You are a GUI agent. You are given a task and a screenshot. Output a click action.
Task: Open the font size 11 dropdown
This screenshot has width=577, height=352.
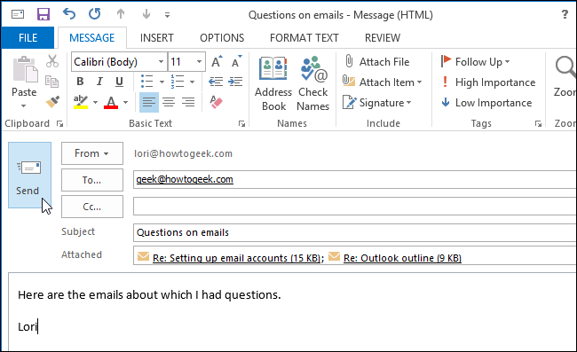[199, 62]
